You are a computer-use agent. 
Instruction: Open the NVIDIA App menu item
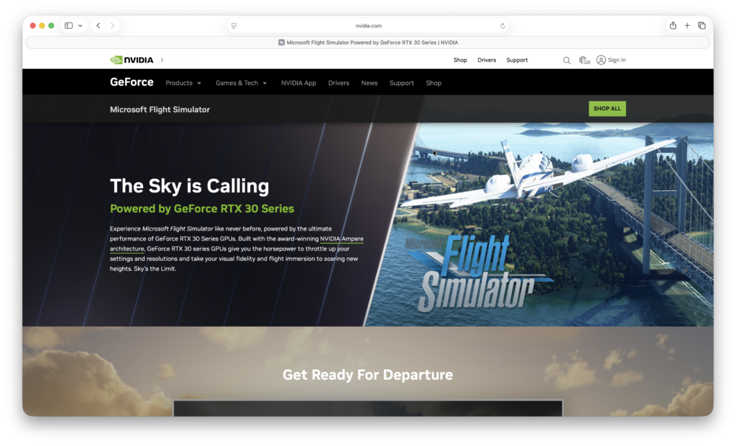click(x=298, y=83)
